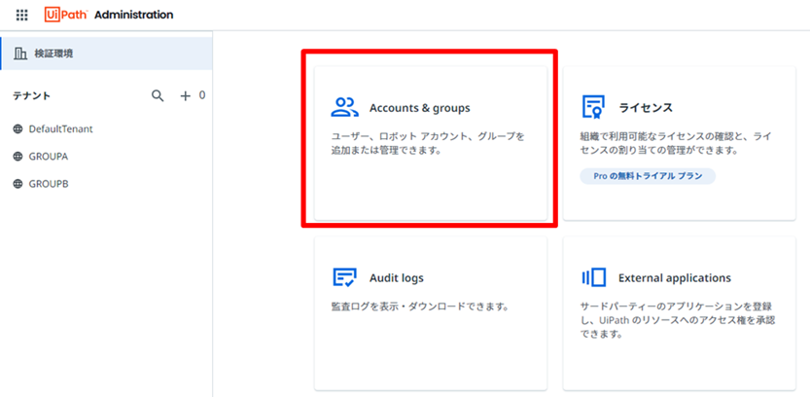Click the tenant count 0
810x397 pixels.
coord(202,95)
